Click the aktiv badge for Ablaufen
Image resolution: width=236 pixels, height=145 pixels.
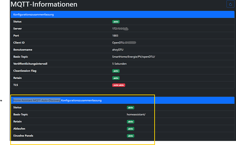click(131, 129)
